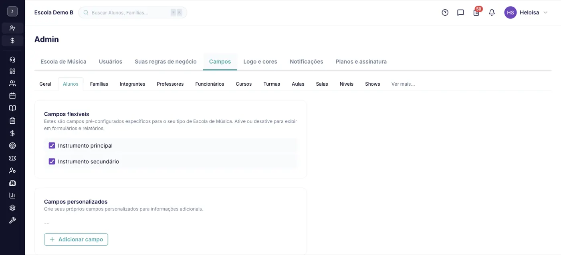Viewport: 561px width, 255px height.
Task: Click the Instrumento secundário label text
Action: [89, 162]
